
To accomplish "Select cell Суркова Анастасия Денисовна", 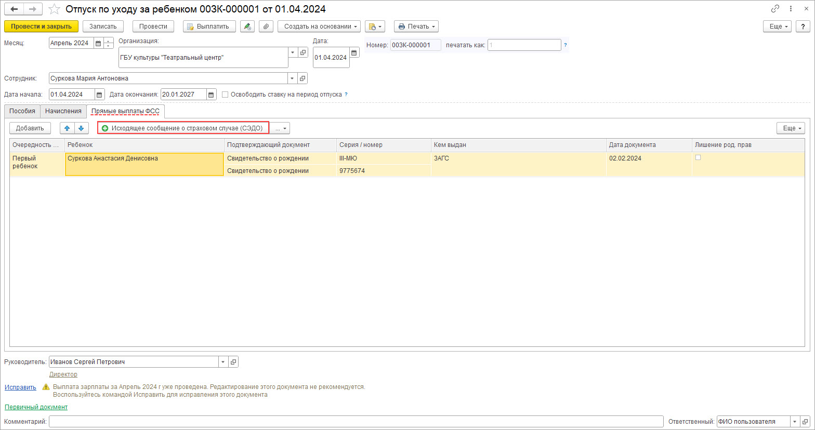I will click(144, 164).
